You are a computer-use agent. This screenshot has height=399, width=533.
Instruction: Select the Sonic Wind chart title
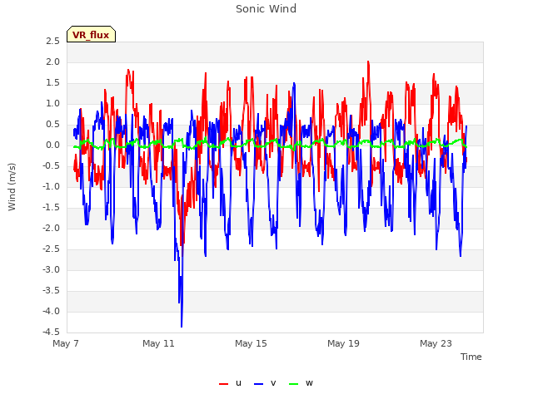pyautogui.click(x=266, y=9)
